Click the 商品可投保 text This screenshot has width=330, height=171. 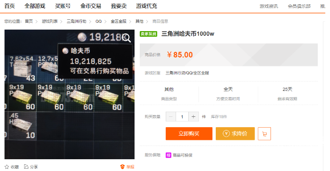pos(183,155)
